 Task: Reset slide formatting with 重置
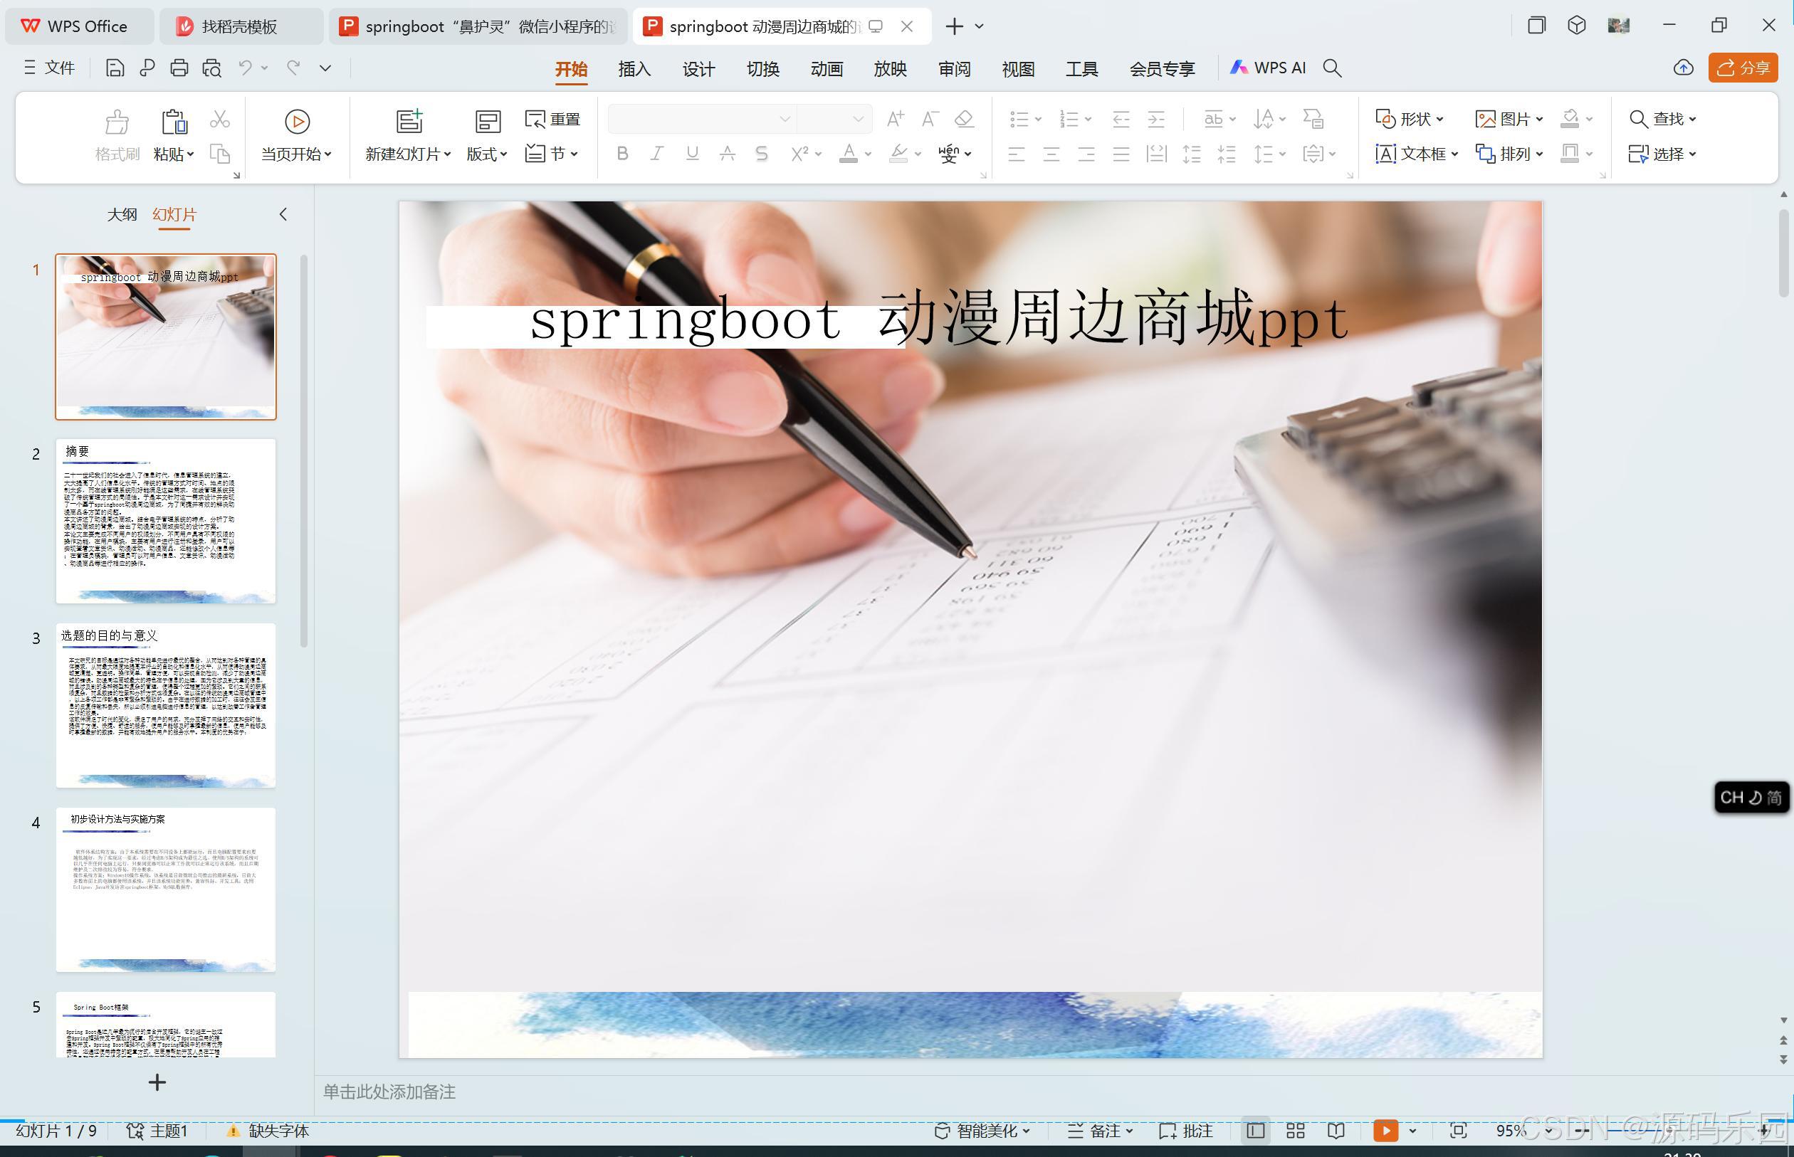tap(552, 119)
